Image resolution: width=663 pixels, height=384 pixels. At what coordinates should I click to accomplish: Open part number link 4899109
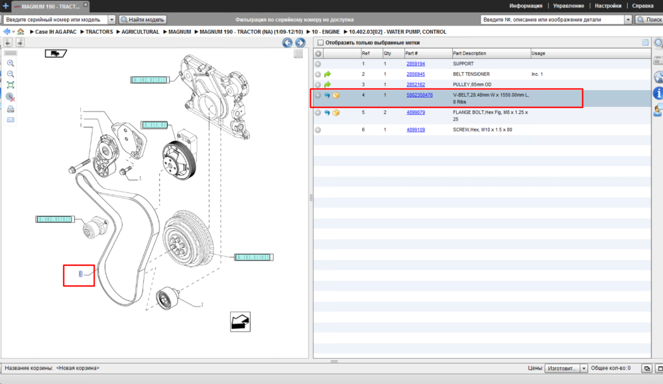point(416,130)
